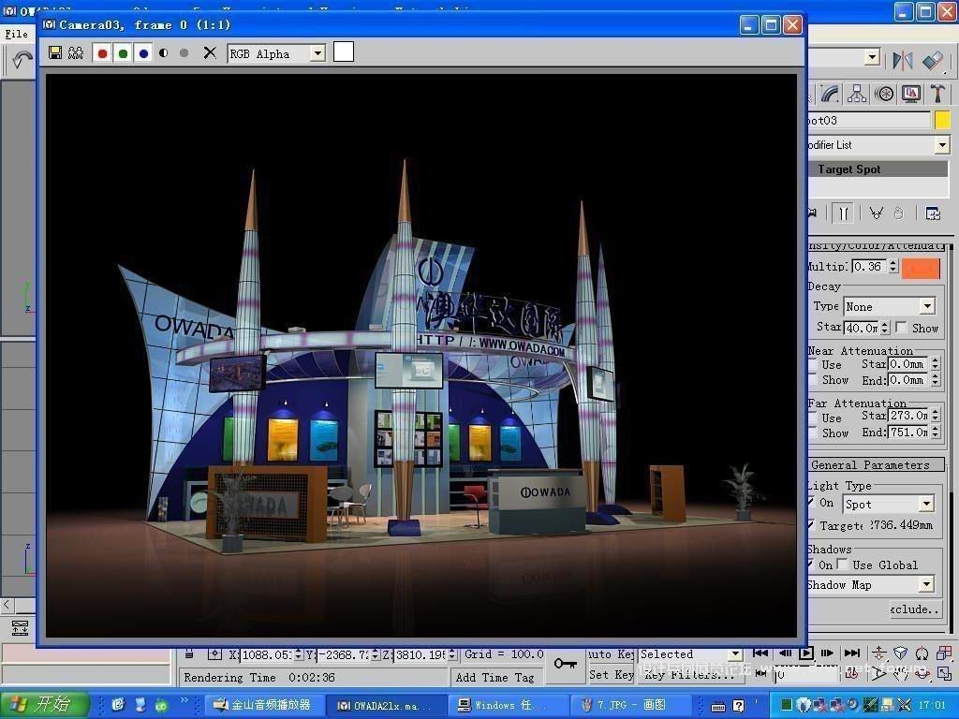Viewport: 959px width, 719px height.
Task: Click the Exclude... button
Action: [x=916, y=609]
